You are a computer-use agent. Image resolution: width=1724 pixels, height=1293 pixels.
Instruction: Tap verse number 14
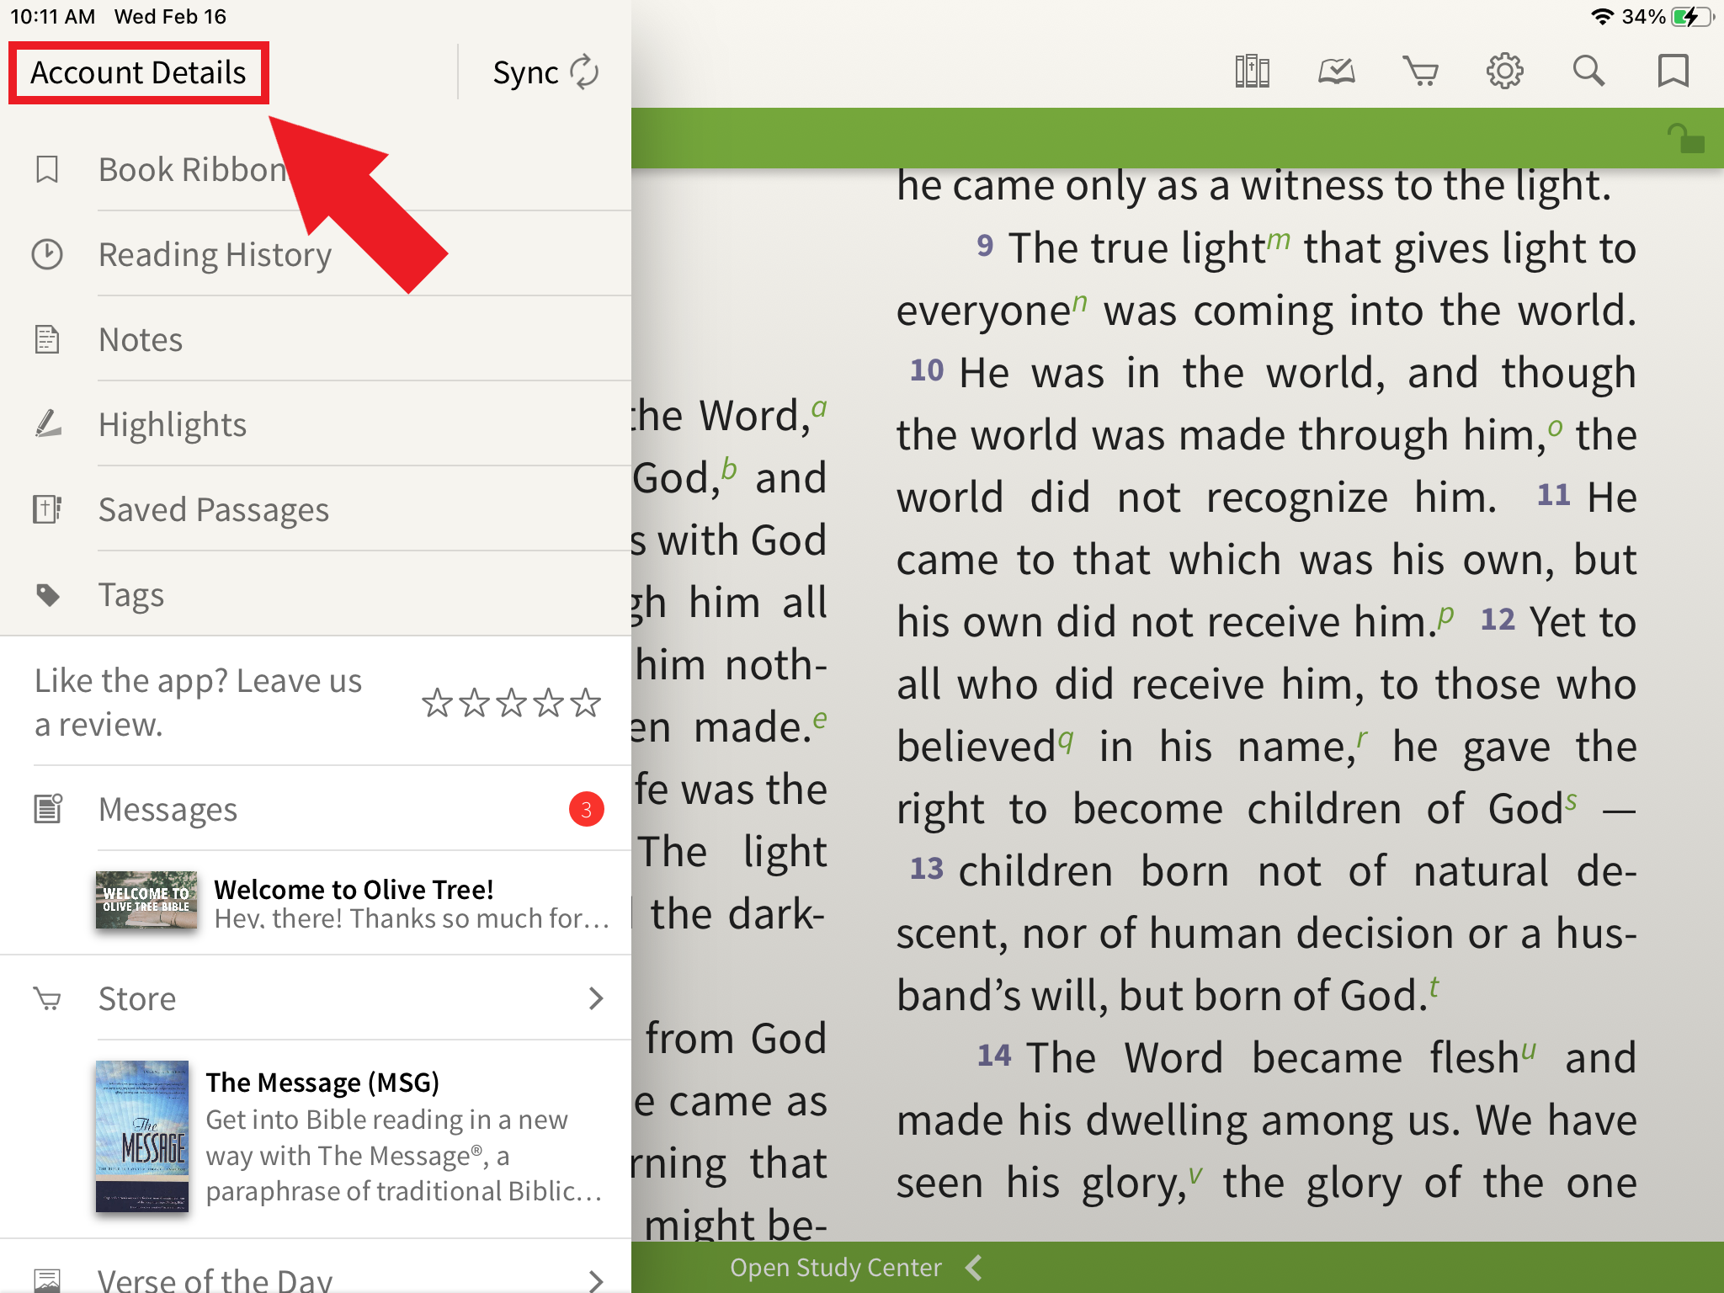[x=994, y=1056]
